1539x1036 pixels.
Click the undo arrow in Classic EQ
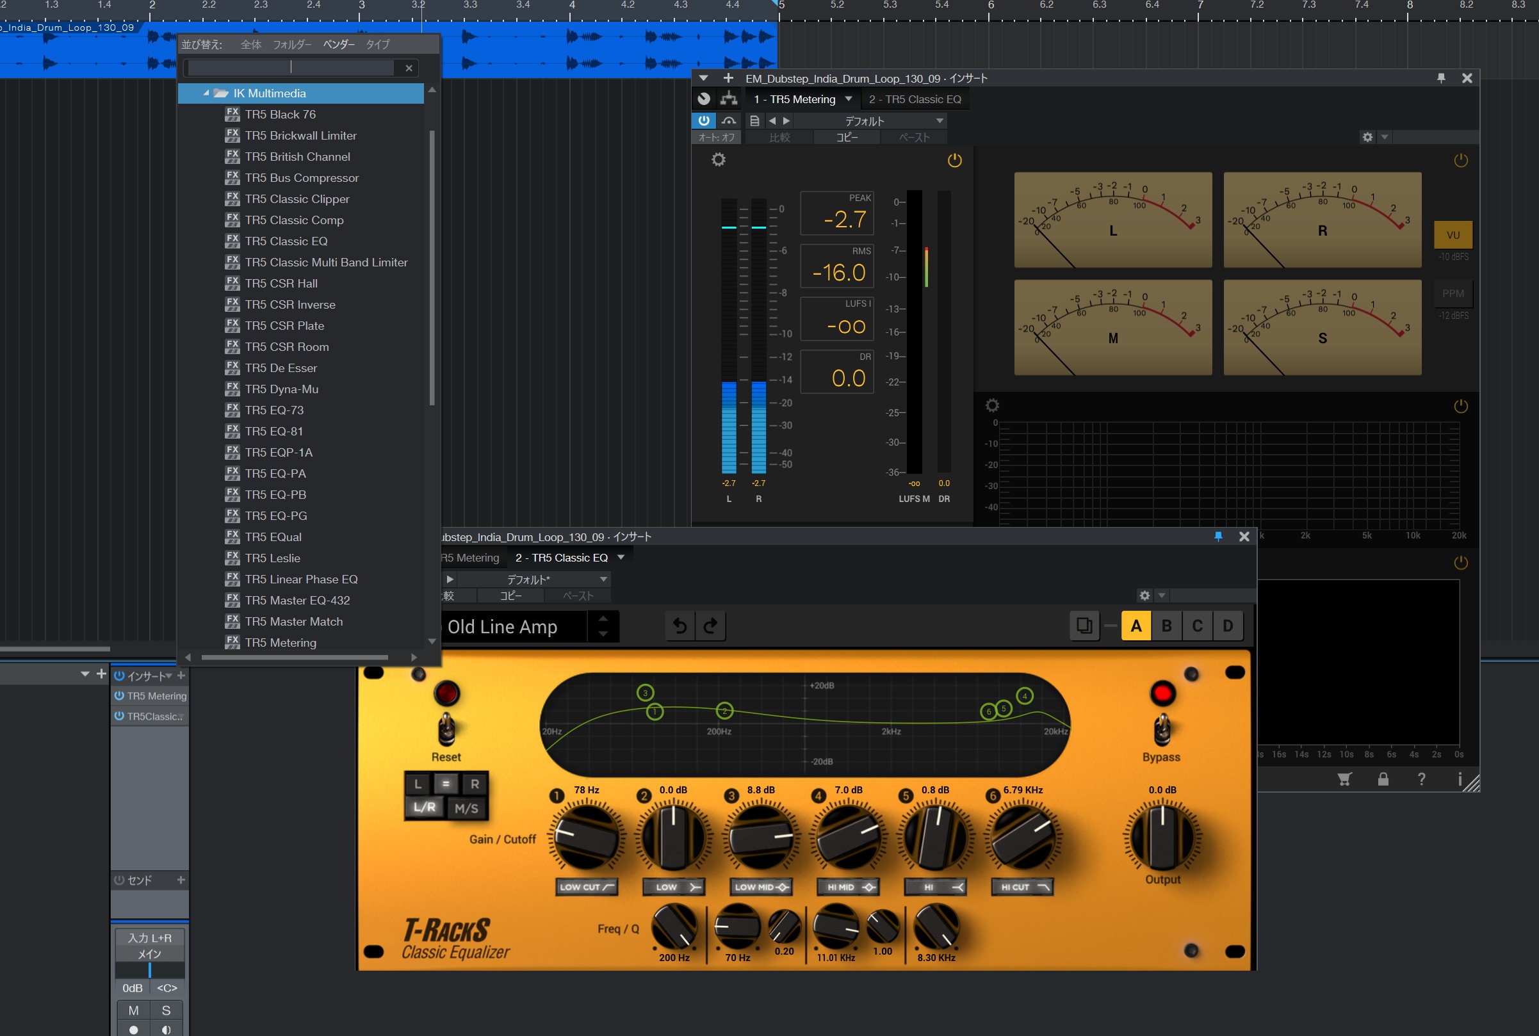click(680, 626)
